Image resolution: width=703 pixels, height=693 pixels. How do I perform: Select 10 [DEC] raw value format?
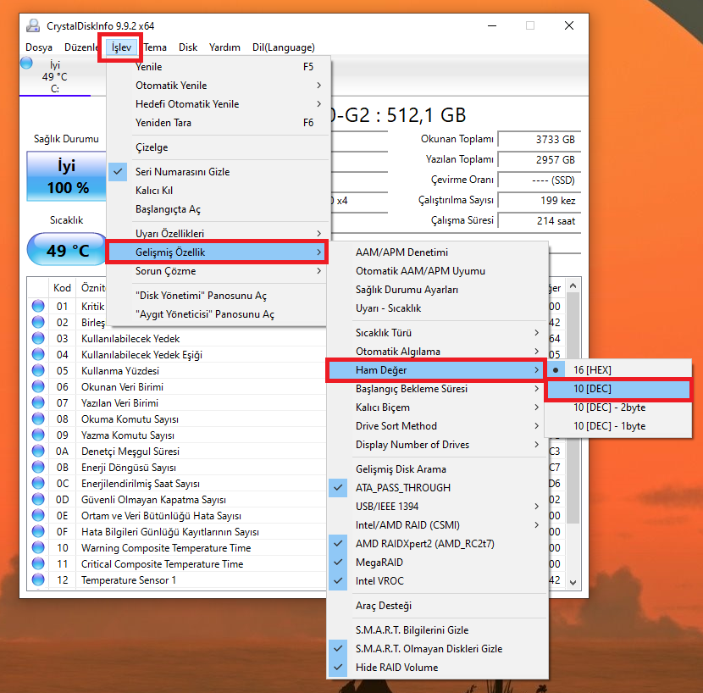[618, 389]
